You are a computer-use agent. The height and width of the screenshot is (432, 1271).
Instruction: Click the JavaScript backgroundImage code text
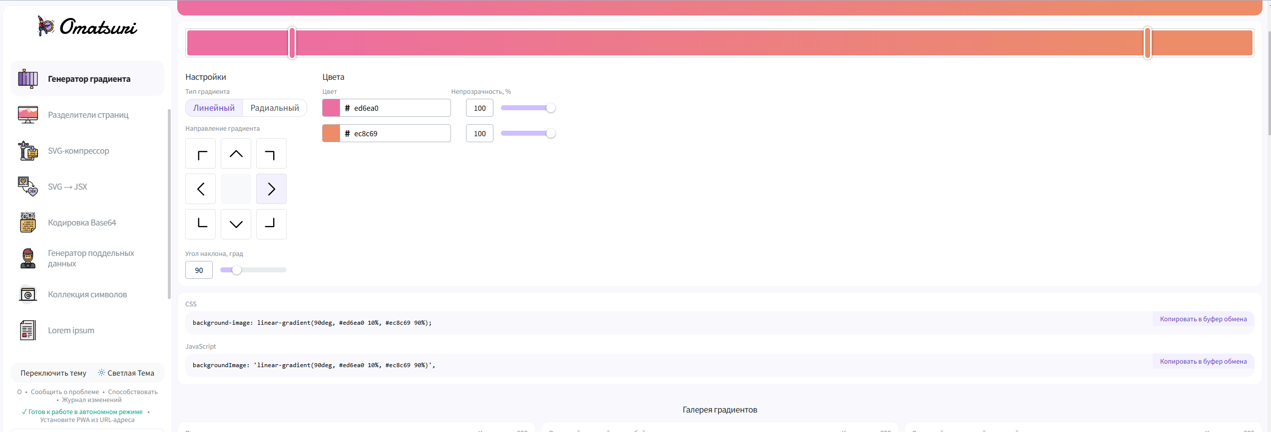pyautogui.click(x=314, y=365)
